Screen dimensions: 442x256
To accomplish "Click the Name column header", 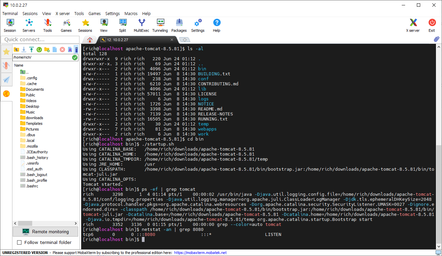I will (x=19, y=65).
